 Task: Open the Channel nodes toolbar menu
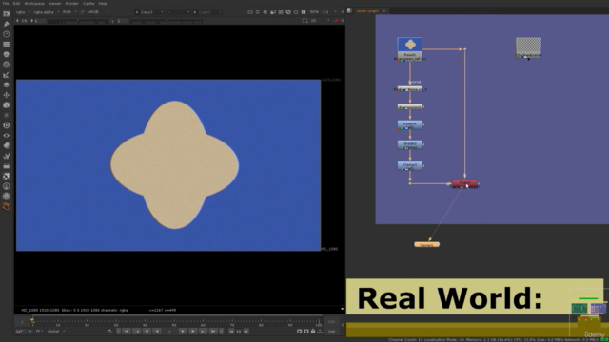coord(7,45)
